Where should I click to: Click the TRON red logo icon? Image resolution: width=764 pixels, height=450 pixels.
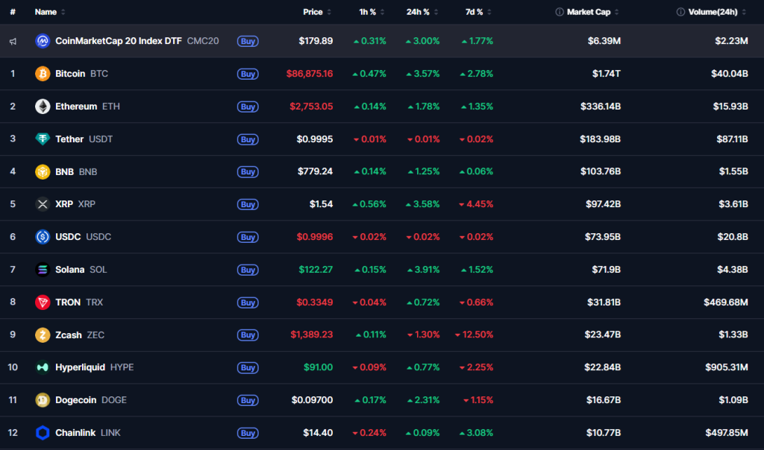[43, 302]
